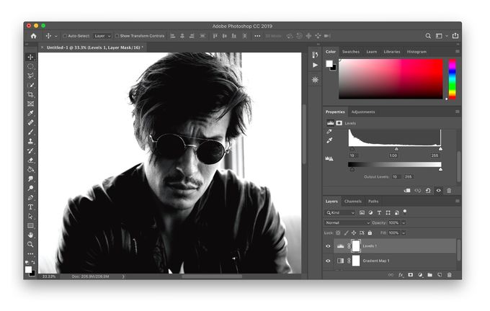This screenshot has width=490, height=311.
Task: Select the Path Selection tool
Action: pyautogui.click(x=30, y=216)
